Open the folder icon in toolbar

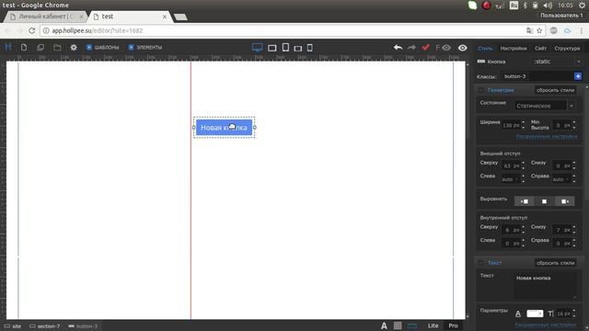[57, 48]
